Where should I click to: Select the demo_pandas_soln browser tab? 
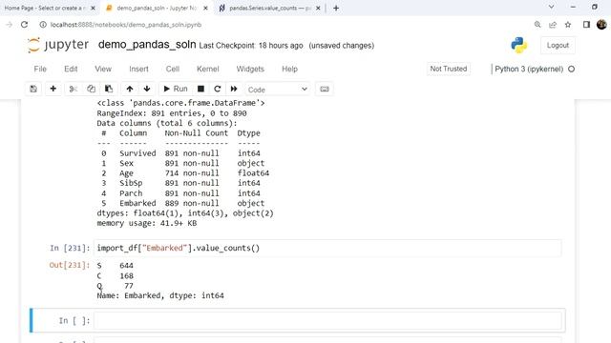[157, 8]
